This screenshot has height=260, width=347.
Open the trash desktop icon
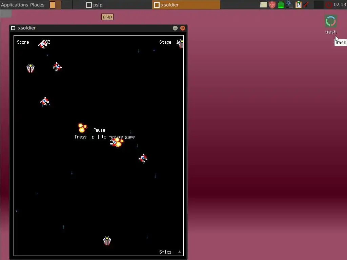(331, 24)
